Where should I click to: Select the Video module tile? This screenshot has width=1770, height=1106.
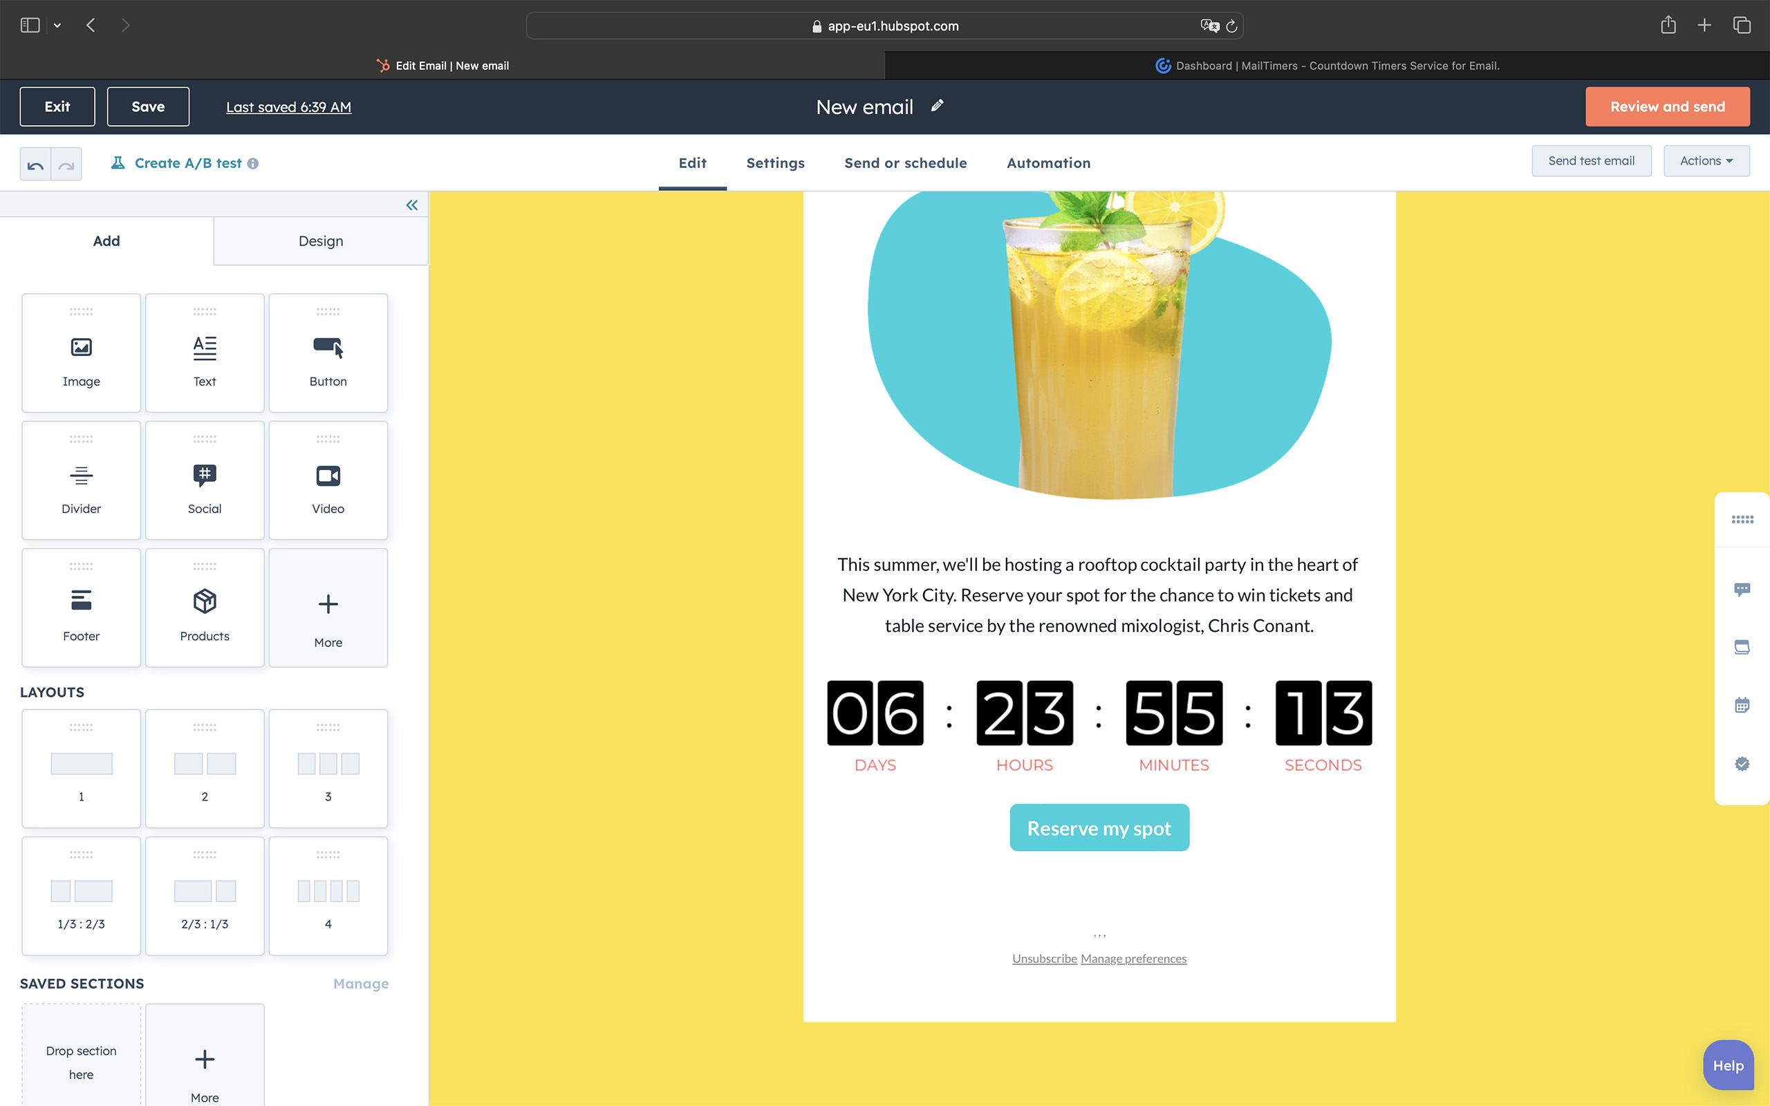(328, 480)
